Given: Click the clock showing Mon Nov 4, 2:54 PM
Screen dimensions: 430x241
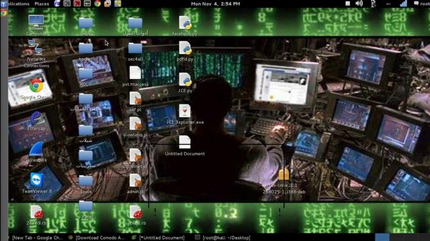Looking at the screenshot, I should coord(215,4).
